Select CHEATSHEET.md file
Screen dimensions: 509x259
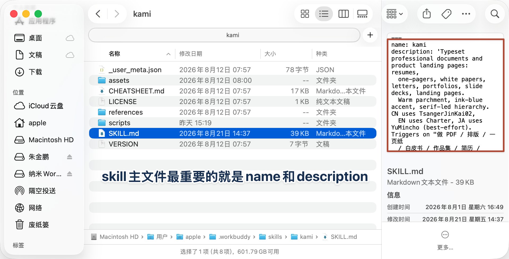click(x=232, y=91)
